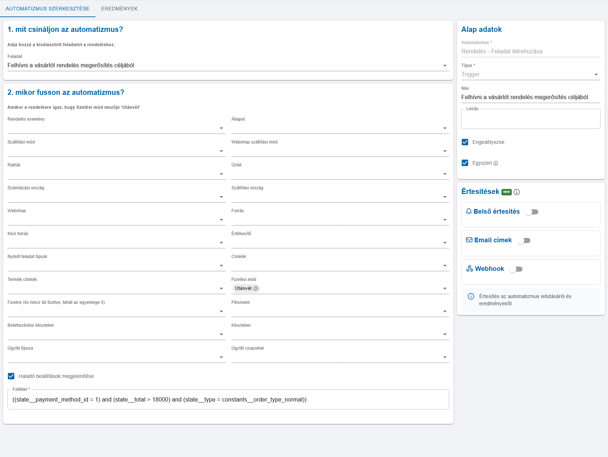
Task: Click the info icon in the notification hint box
Action: [471, 296]
